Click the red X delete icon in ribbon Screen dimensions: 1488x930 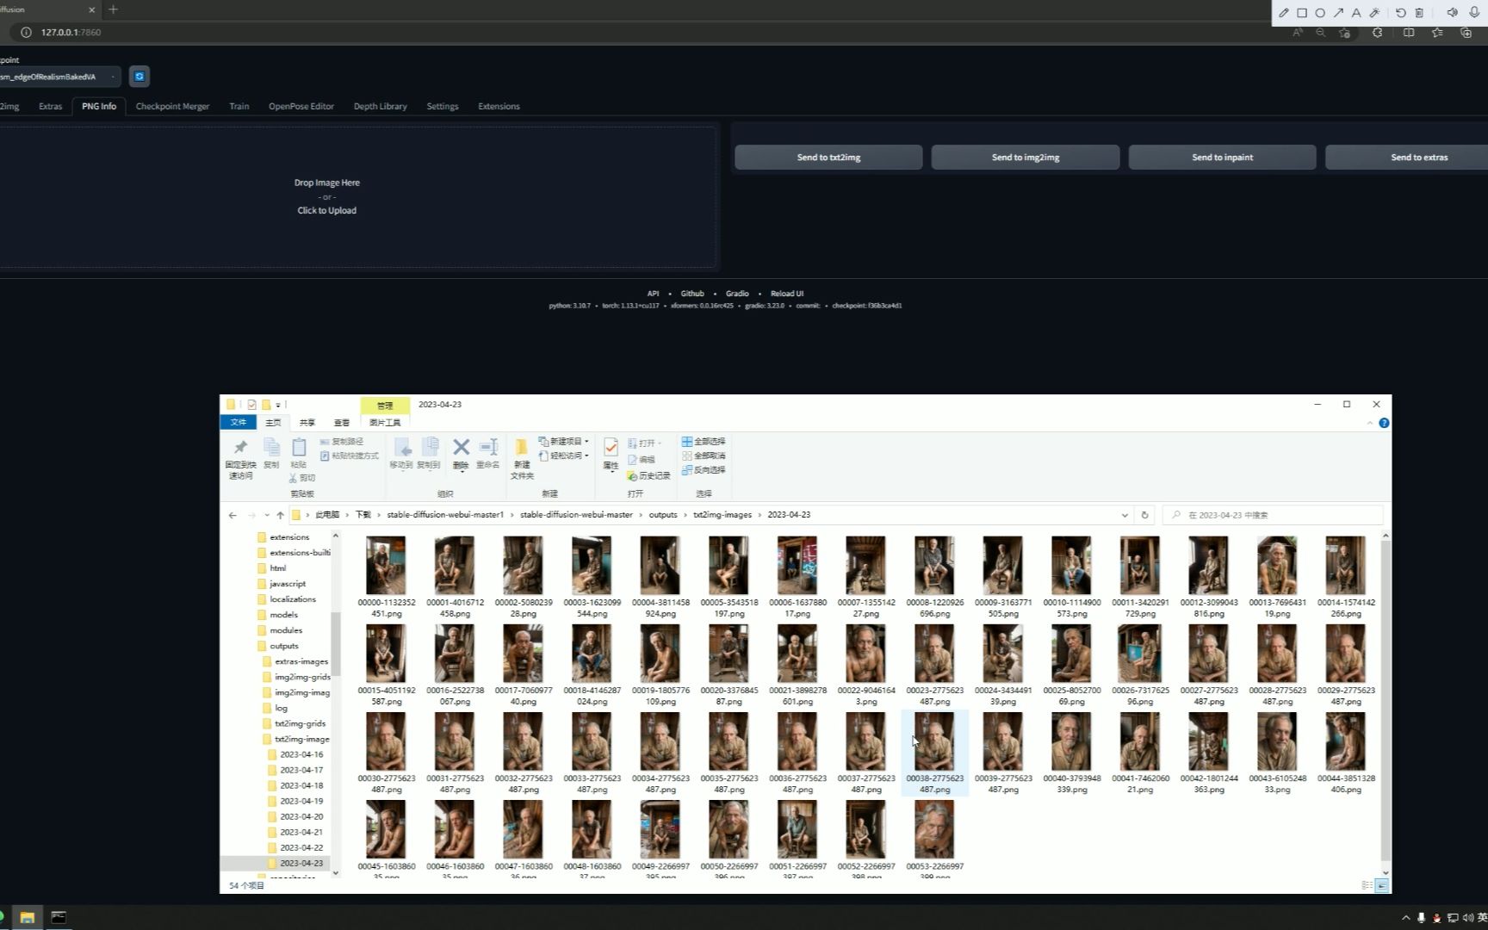coord(461,447)
